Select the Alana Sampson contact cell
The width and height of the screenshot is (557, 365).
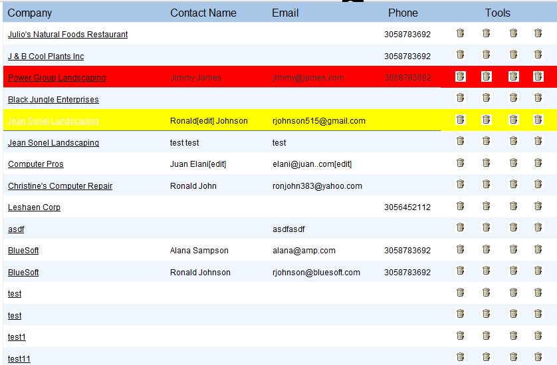[x=199, y=251]
